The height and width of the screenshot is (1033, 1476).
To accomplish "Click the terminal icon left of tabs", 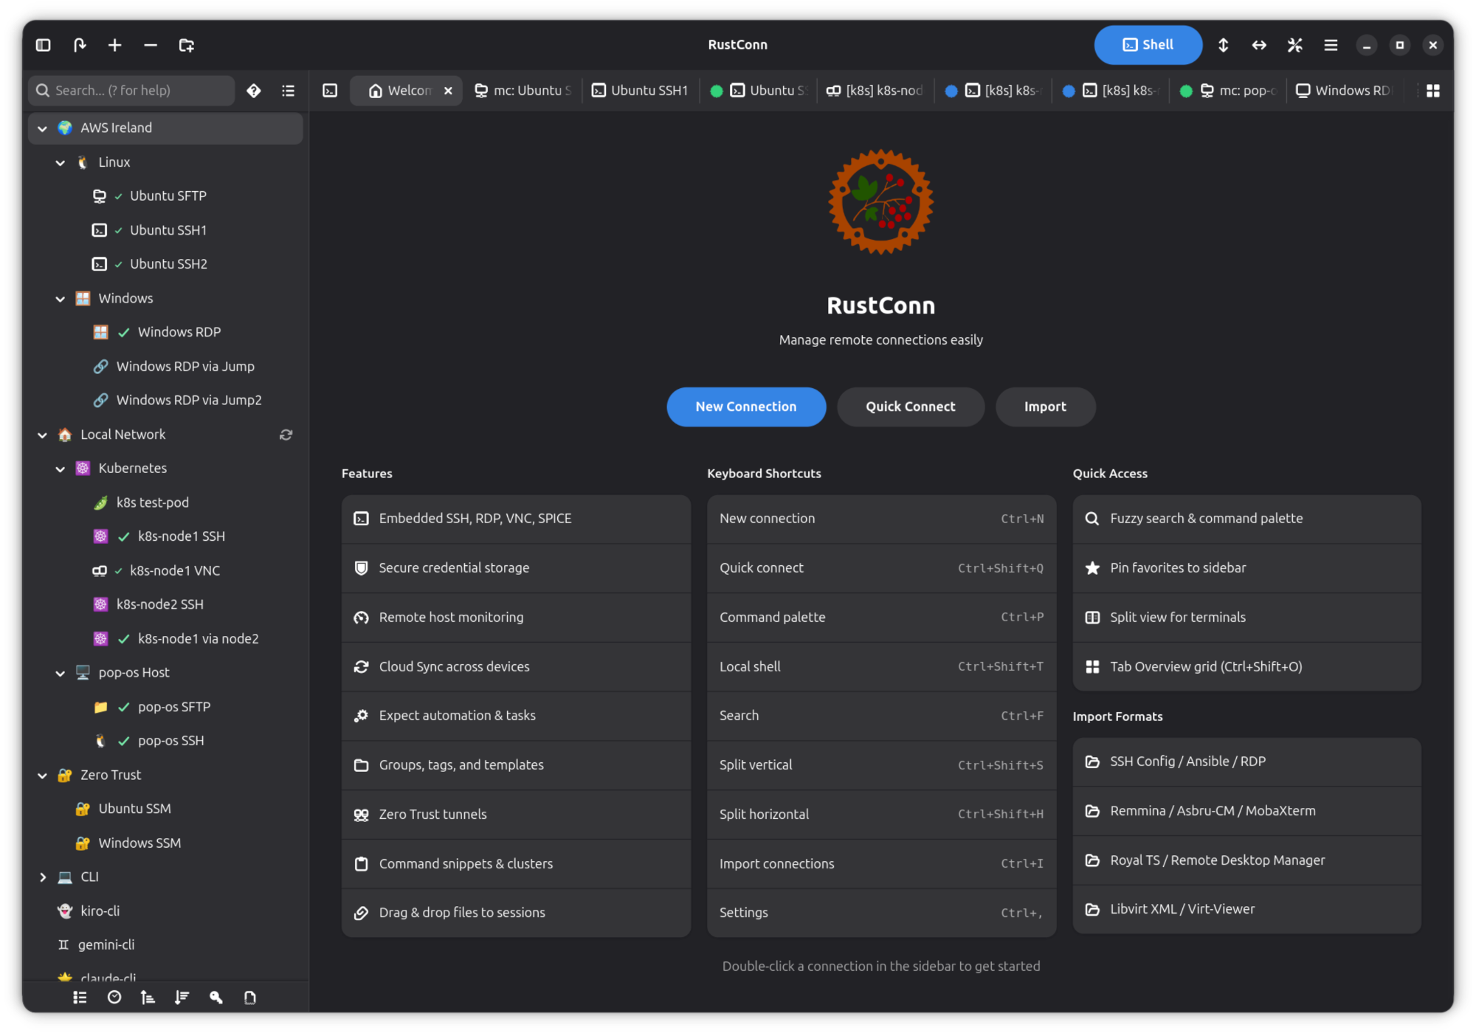I will (x=330, y=90).
